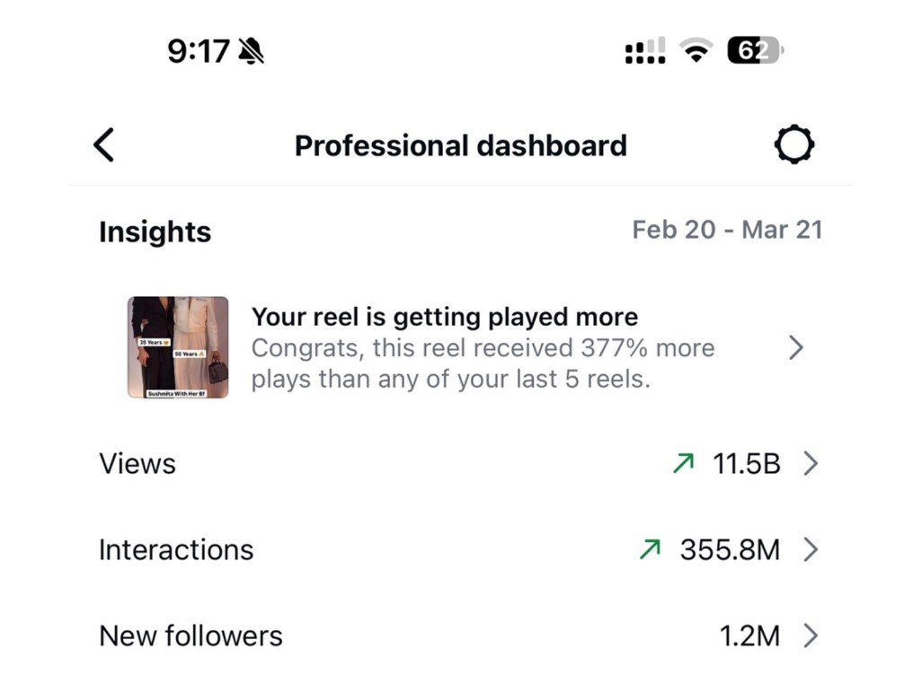922x691 pixels.
Task: Go back using the back arrow
Action: [104, 144]
